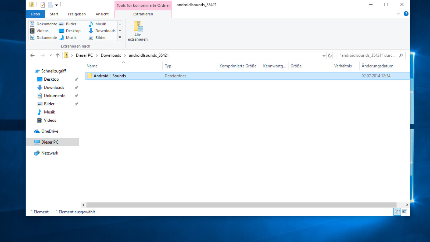Image resolution: width=430 pixels, height=242 pixels.
Task: Sort by the Änderungsdatum column header
Action: (377, 66)
